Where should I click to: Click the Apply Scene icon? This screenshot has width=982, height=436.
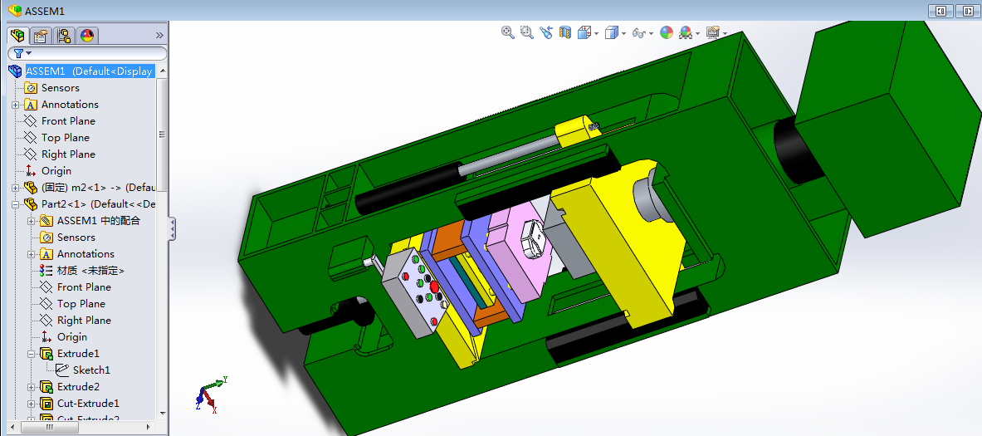(685, 32)
